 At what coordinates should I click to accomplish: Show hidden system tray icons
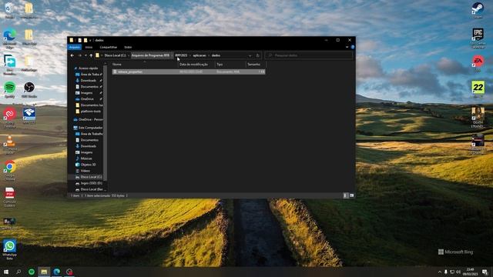pyautogui.click(x=440, y=272)
